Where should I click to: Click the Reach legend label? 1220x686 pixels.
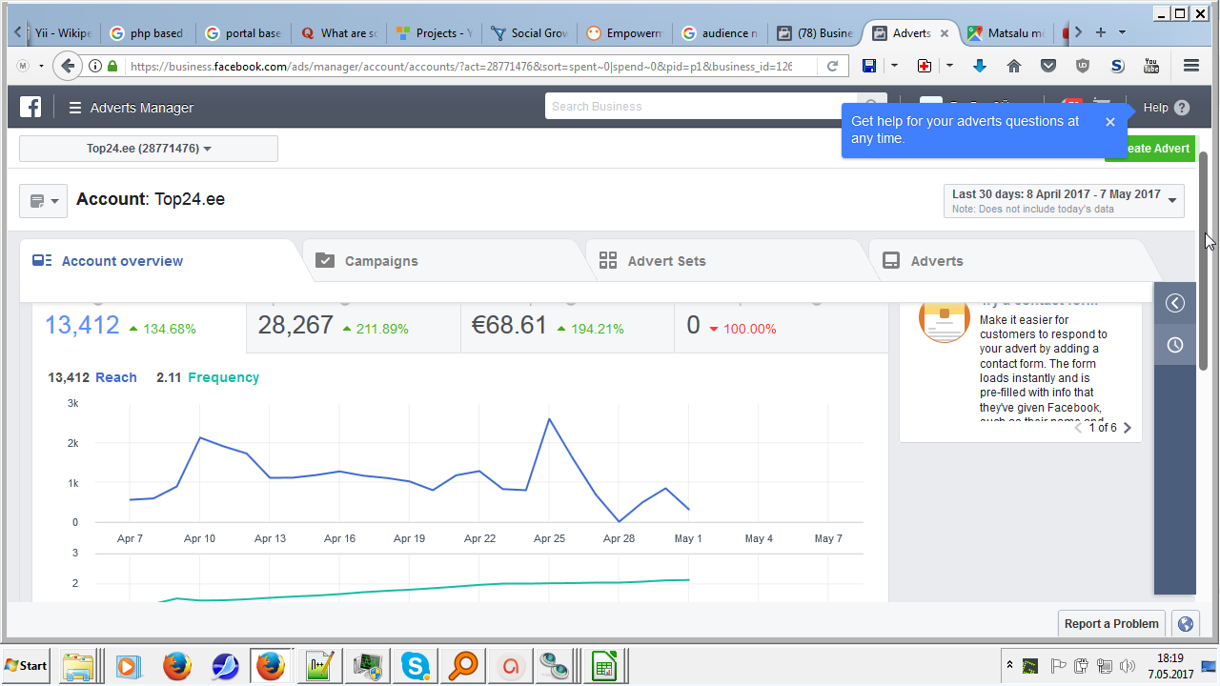[x=116, y=377]
